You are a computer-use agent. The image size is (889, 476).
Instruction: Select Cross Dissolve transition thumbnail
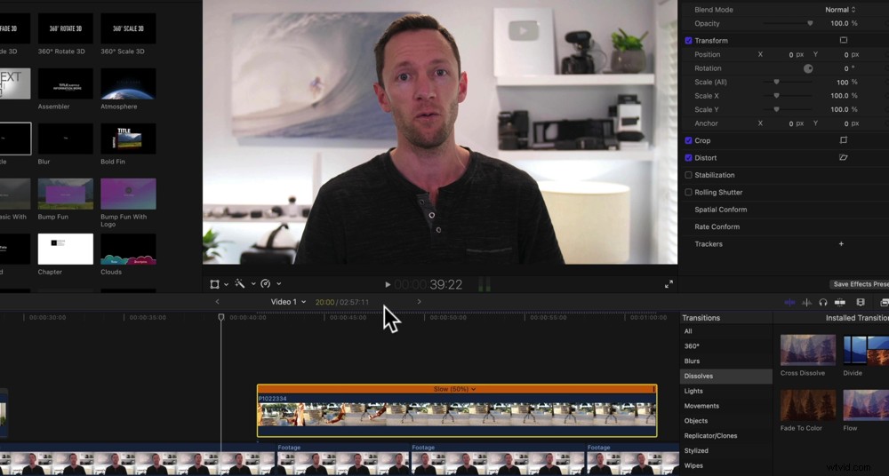point(808,350)
